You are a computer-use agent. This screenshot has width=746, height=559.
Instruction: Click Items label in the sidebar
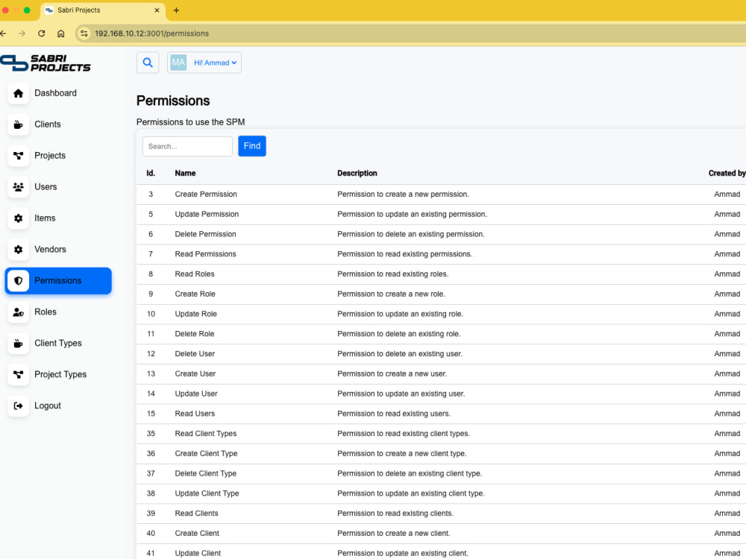(x=45, y=218)
